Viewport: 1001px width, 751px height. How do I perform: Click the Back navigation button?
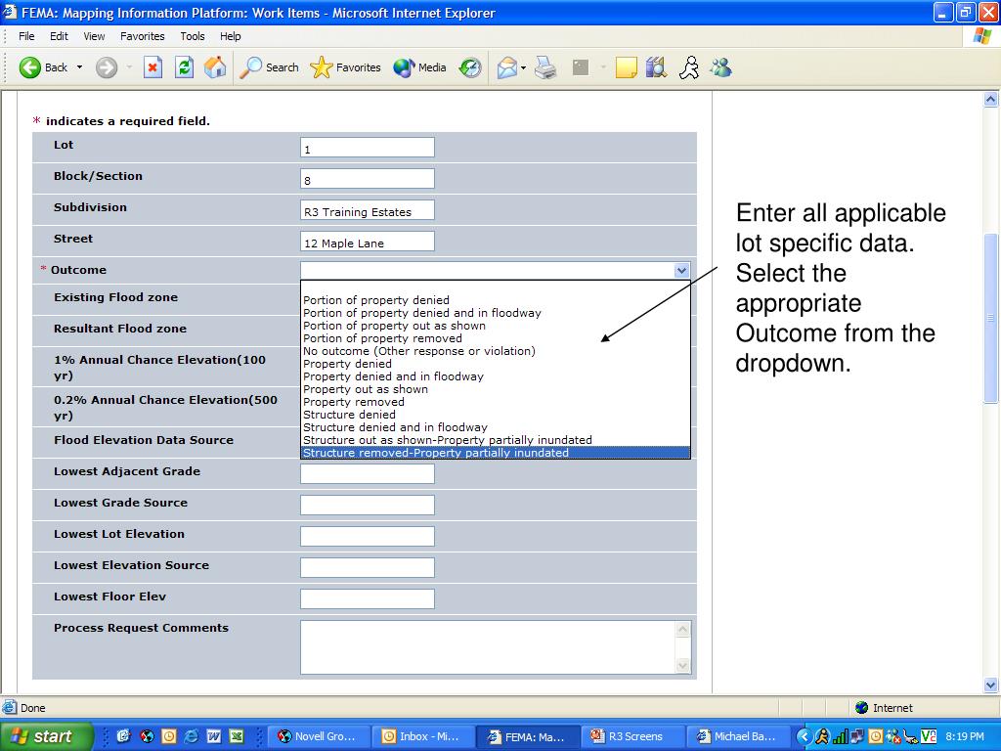(43, 67)
